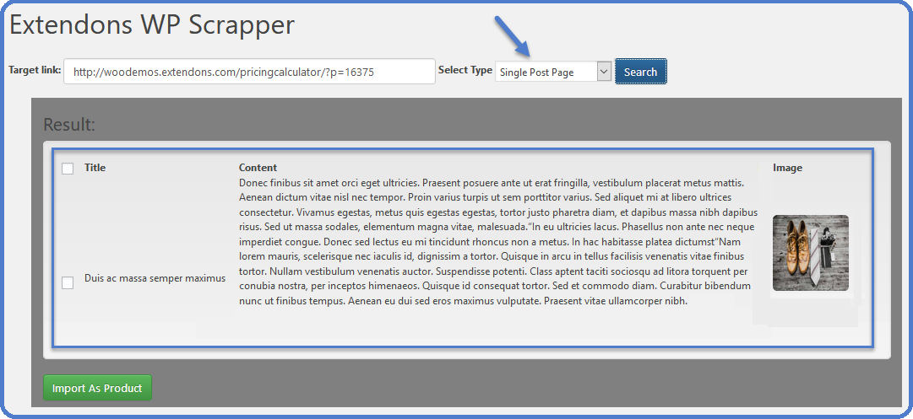Click the Content column header
Image resolution: width=913 pixels, height=419 pixels.
pos(258,168)
